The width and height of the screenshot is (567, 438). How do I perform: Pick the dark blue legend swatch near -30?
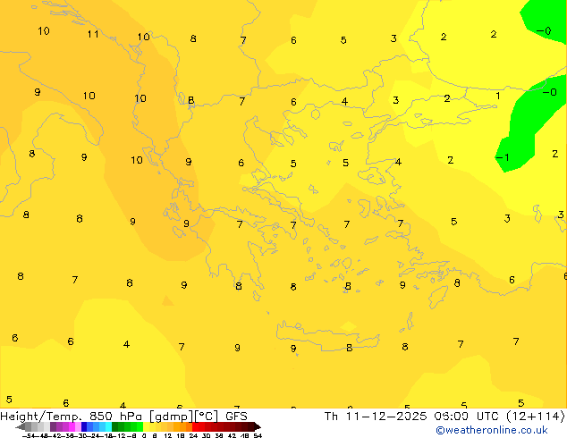pos(84,426)
